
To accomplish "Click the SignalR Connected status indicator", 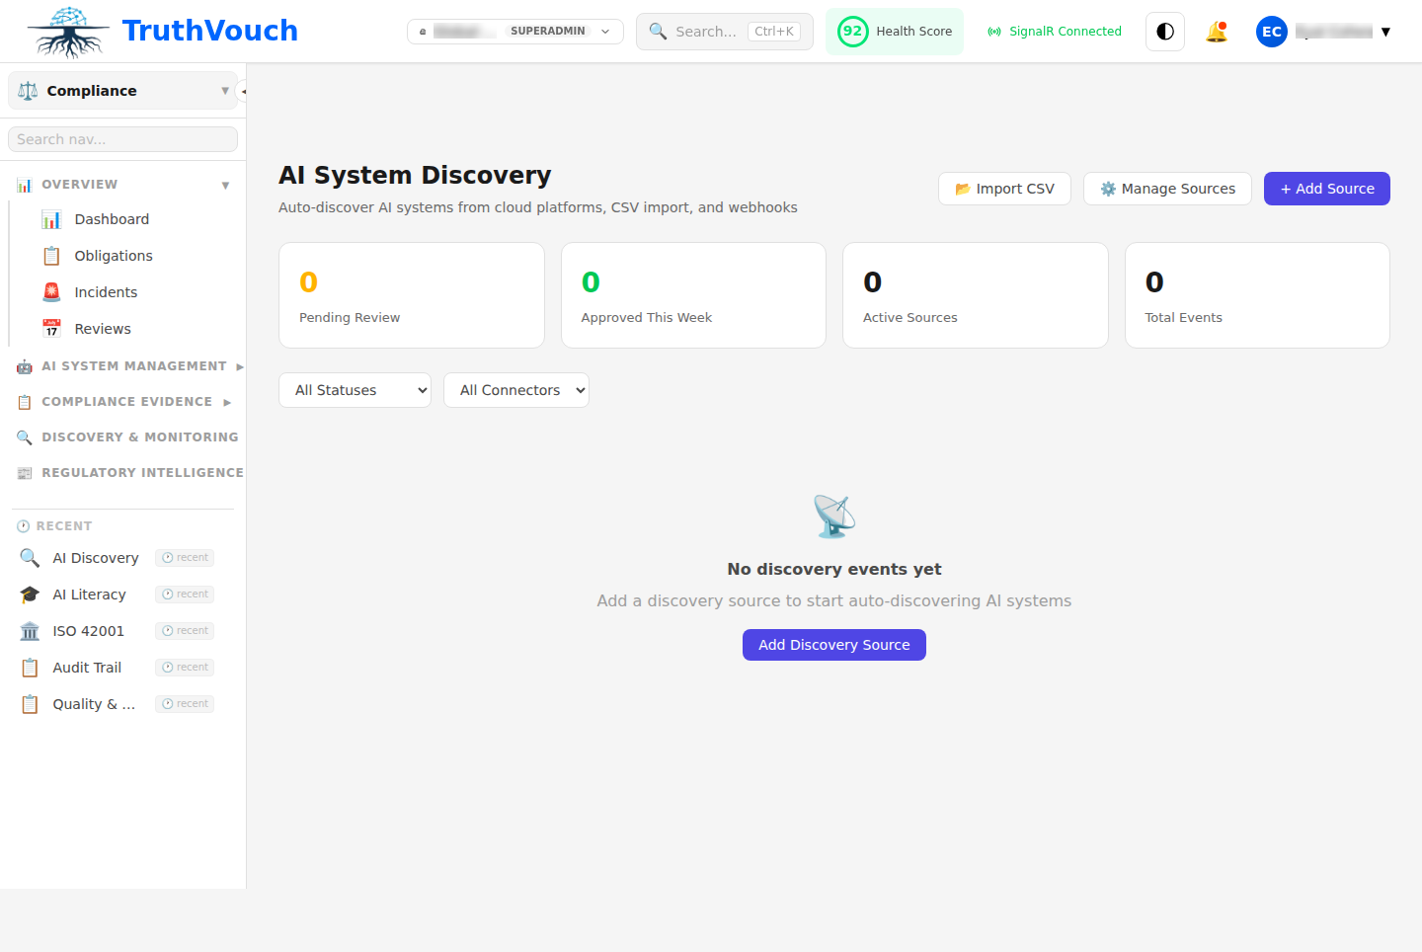I will click(x=1054, y=31).
